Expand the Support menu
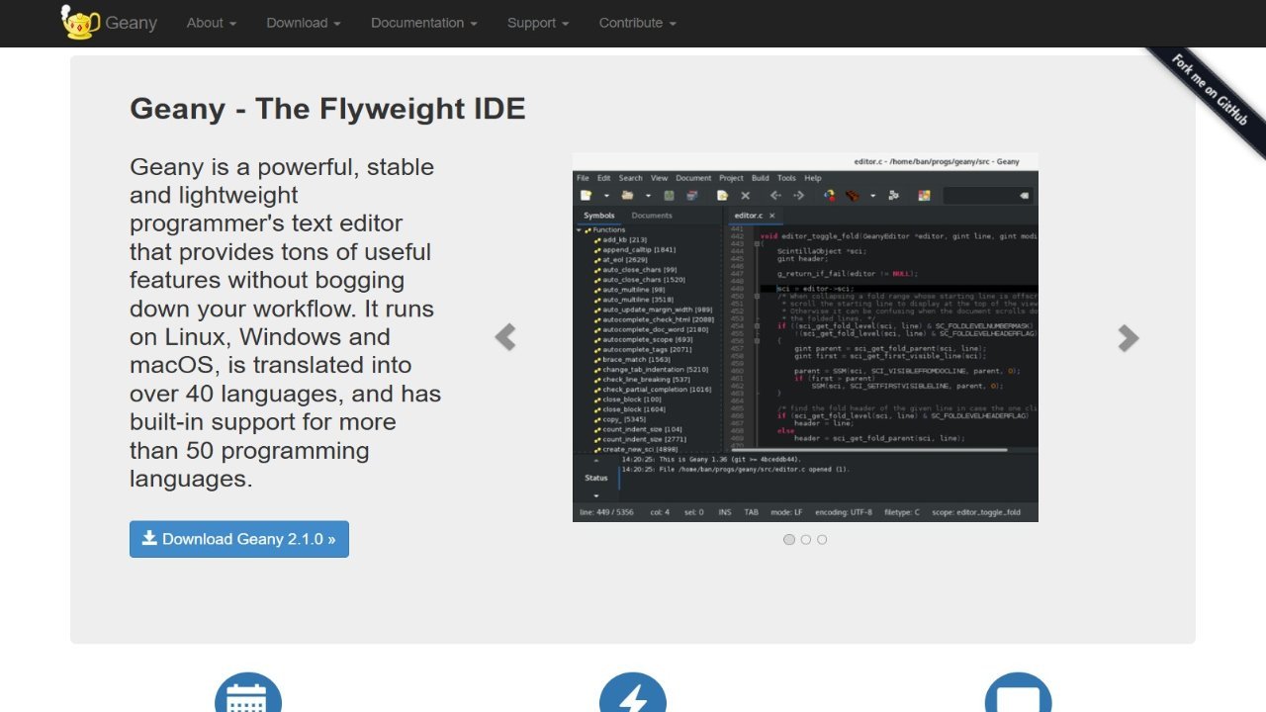1266x712 pixels. tap(538, 23)
